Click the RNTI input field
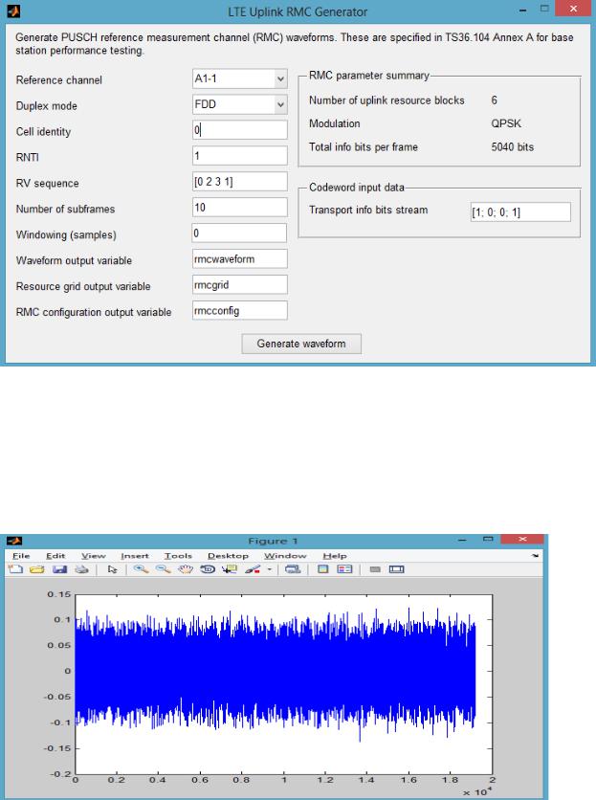Screen dimensions: 596x800 240,156
